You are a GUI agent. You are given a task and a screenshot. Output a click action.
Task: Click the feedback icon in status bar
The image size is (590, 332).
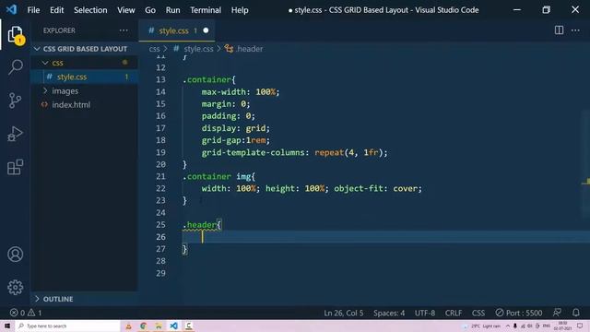click(x=557, y=313)
